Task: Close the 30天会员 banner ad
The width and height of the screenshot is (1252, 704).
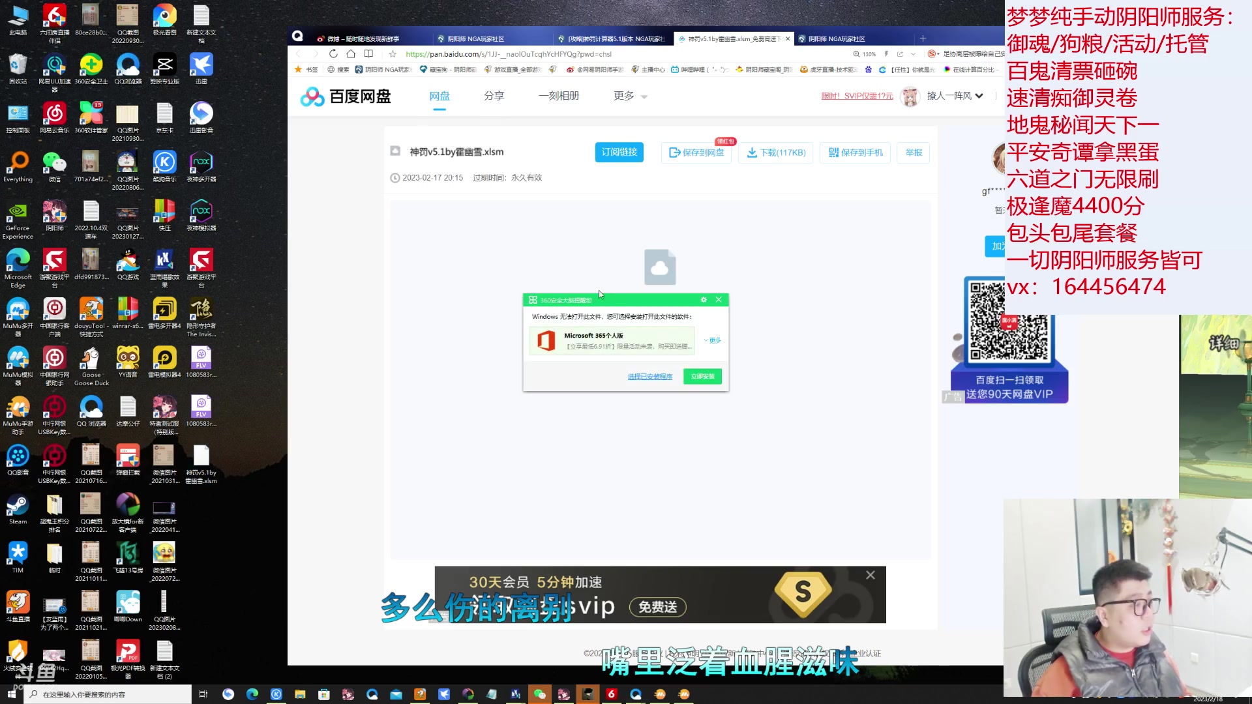Action: pyautogui.click(x=871, y=575)
